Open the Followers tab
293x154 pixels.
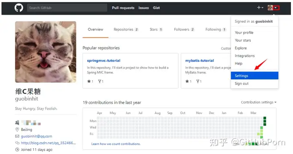point(184,29)
